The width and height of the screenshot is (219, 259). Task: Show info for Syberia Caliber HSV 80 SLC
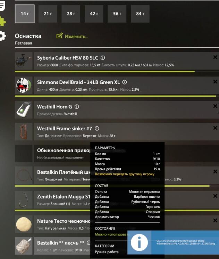pyautogui.click(x=103, y=58)
